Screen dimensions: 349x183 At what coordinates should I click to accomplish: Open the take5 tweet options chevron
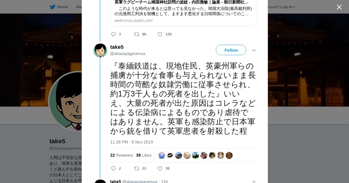coord(254,50)
